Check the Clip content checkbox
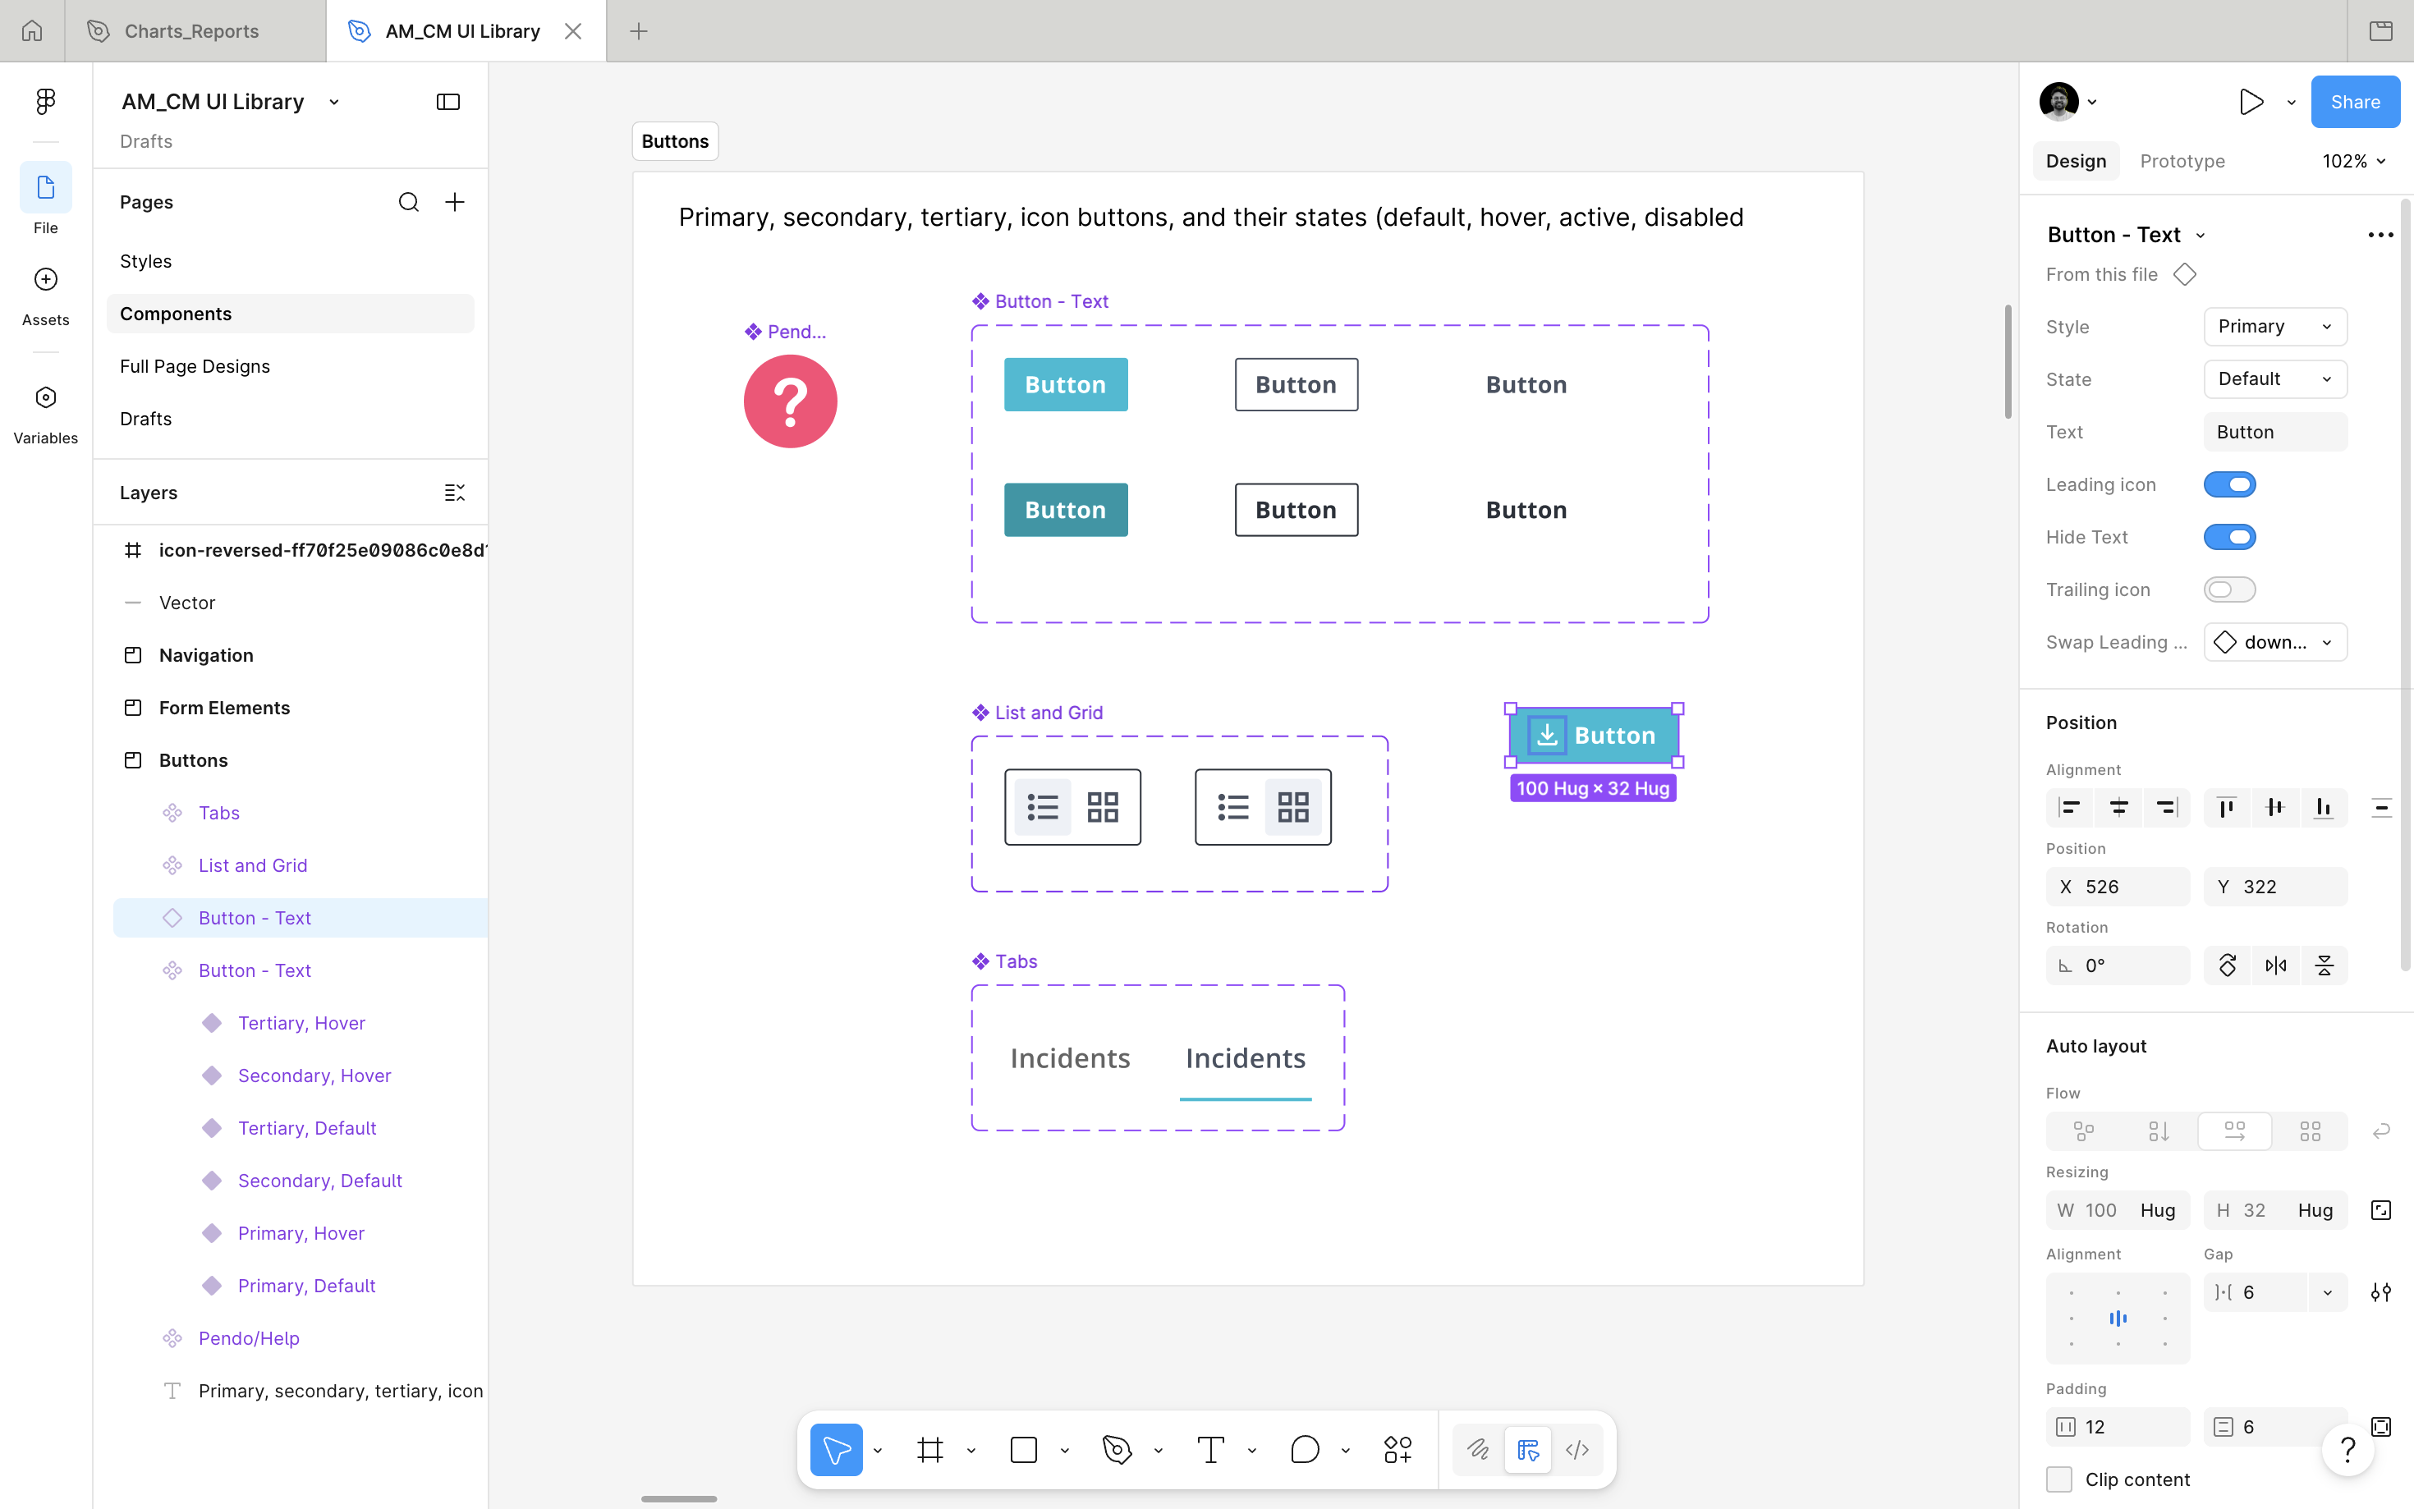The width and height of the screenshot is (2414, 1509). point(2058,1479)
